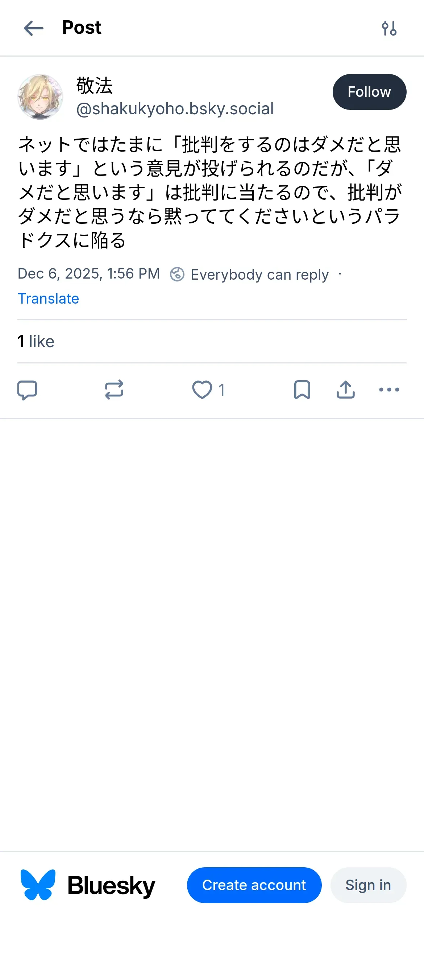
Task: Open the three-dot more options menu
Action: (x=389, y=390)
